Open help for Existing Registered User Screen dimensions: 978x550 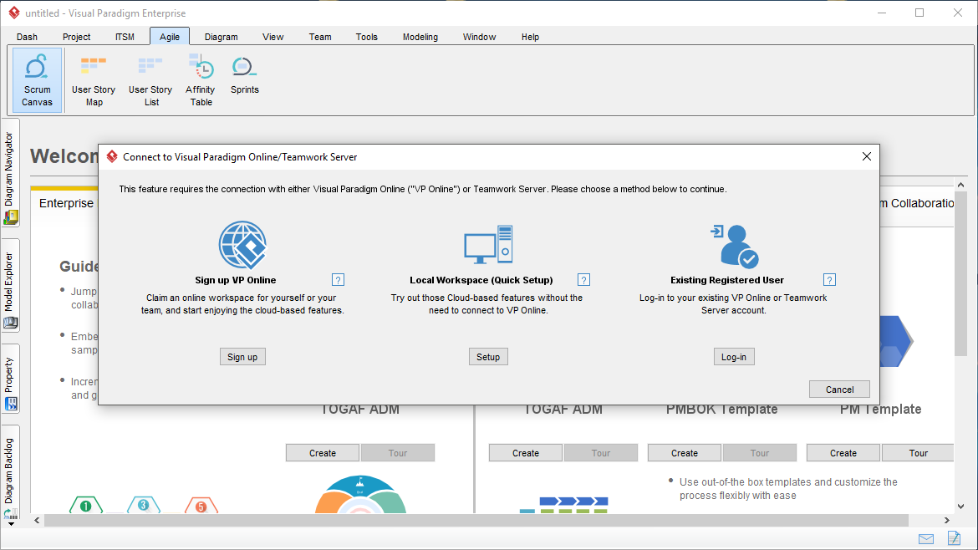pyautogui.click(x=829, y=280)
